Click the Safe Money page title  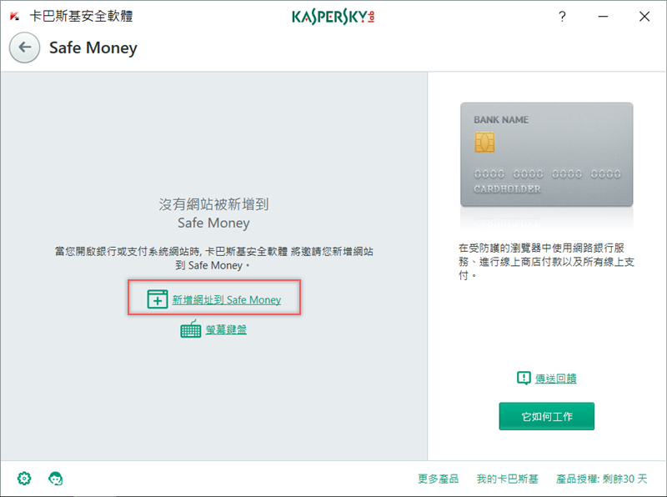point(93,48)
